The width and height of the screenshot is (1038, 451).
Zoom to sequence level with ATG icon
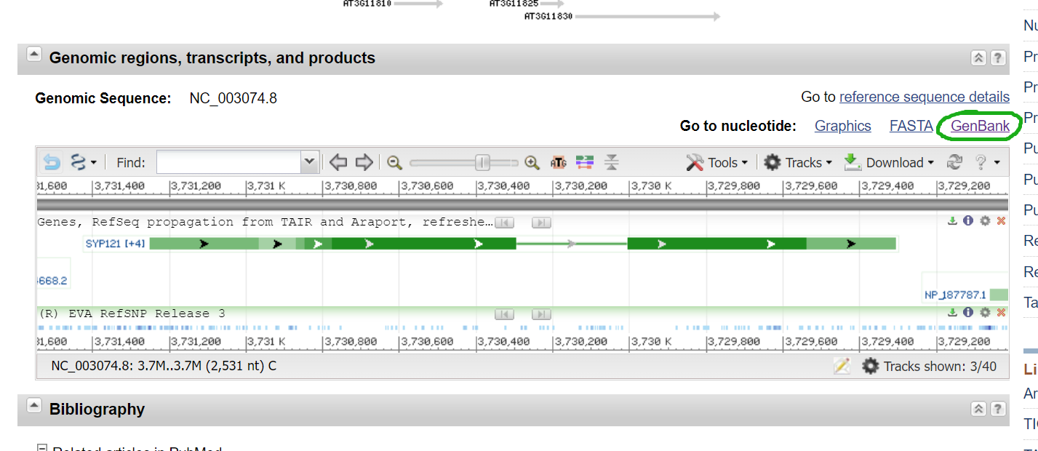[558, 162]
